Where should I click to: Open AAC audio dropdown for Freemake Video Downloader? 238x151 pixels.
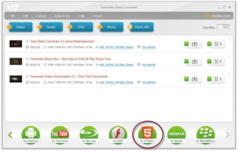coord(116,82)
